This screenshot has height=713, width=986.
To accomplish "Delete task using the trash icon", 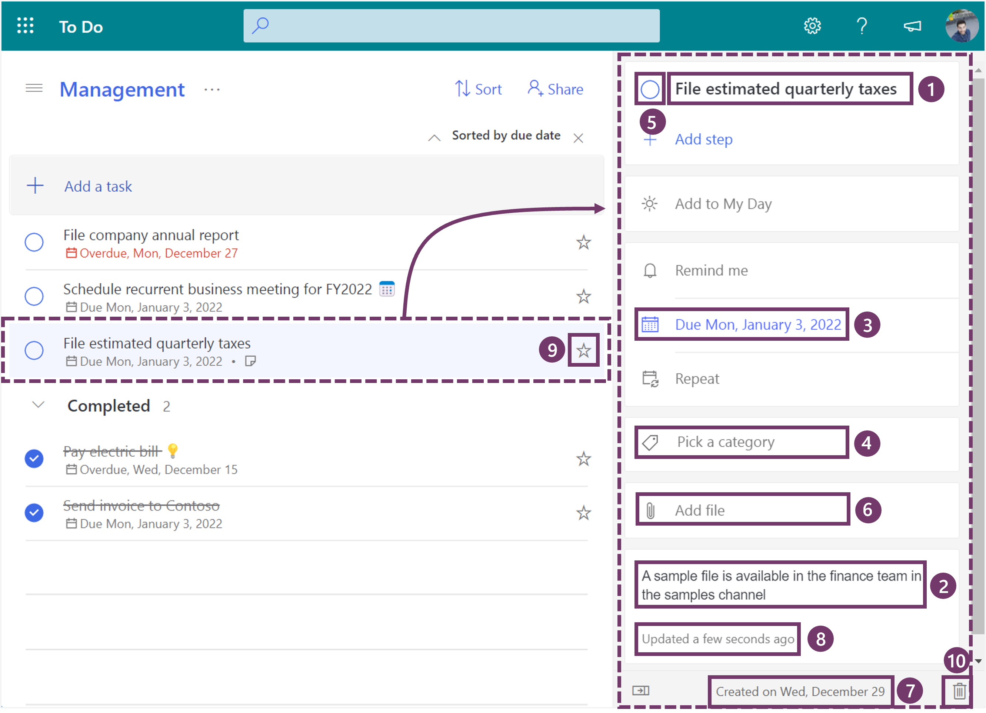I will (x=959, y=690).
